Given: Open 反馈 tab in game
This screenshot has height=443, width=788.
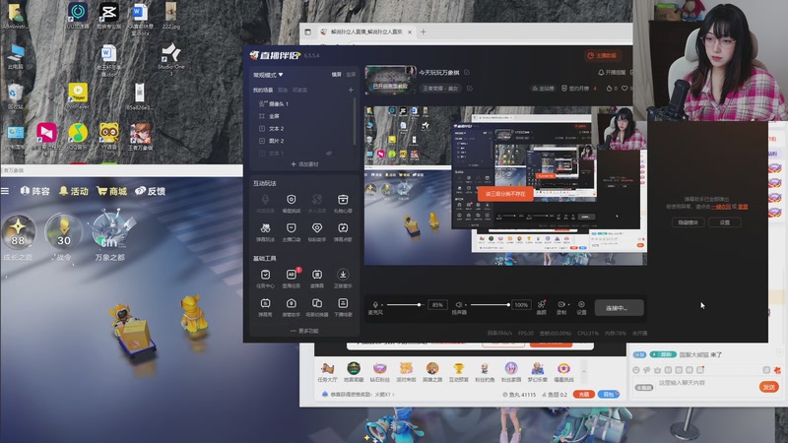Looking at the screenshot, I should click(x=151, y=191).
